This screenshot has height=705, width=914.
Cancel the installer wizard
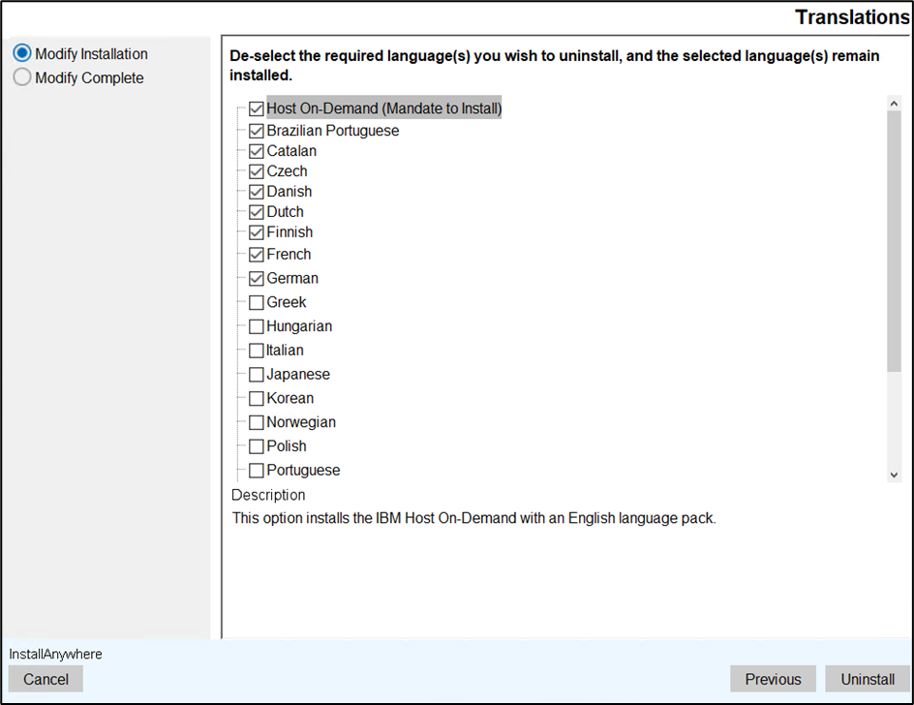pyautogui.click(x=46, y=679)
